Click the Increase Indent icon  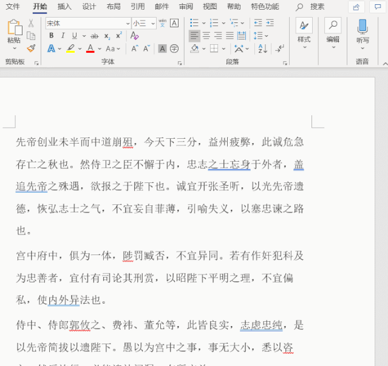tap(270, 23)
